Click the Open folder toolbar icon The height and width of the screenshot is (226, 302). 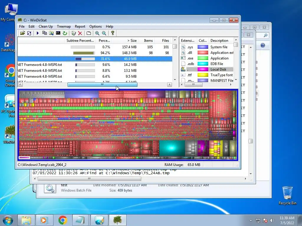pos(22,33)
